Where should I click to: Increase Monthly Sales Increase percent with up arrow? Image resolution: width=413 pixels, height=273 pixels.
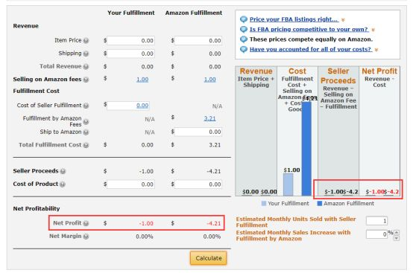tap(397, 233)
